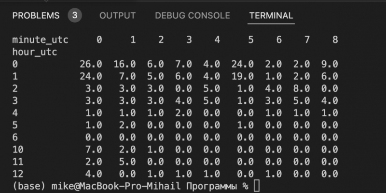Image resolution: width=386 pixels, height=193 pixels.
Task: Click the mike@MacBook-Pro-Mihail prompt text
Action: click(116, 186)
